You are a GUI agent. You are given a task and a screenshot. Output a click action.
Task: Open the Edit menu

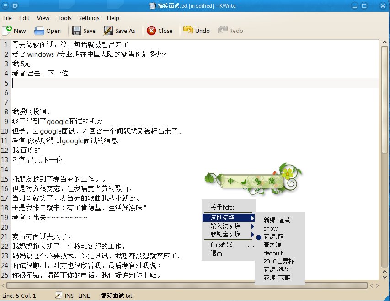24,18
